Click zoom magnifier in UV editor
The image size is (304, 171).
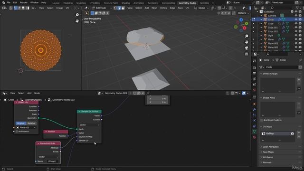pyautogui.click(x=77, y=15)
